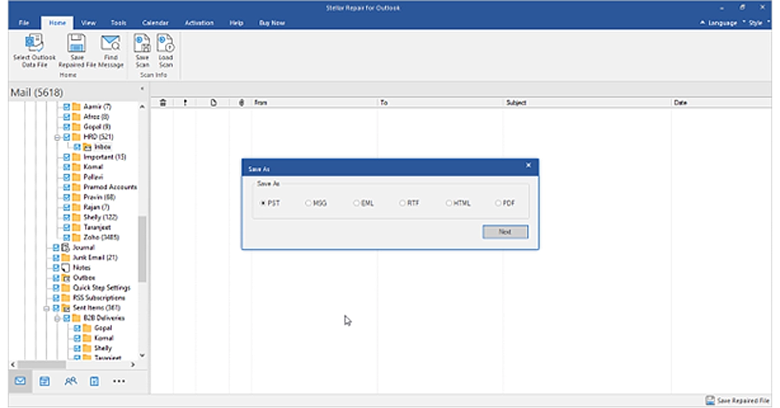The image size is (780, 408).
Task: Uncheck the Aamir (7) folder checkbox
Action: click(66, 107)
